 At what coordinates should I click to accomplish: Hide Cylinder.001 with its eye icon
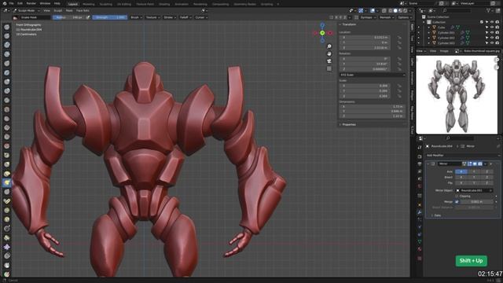[492, 33]
